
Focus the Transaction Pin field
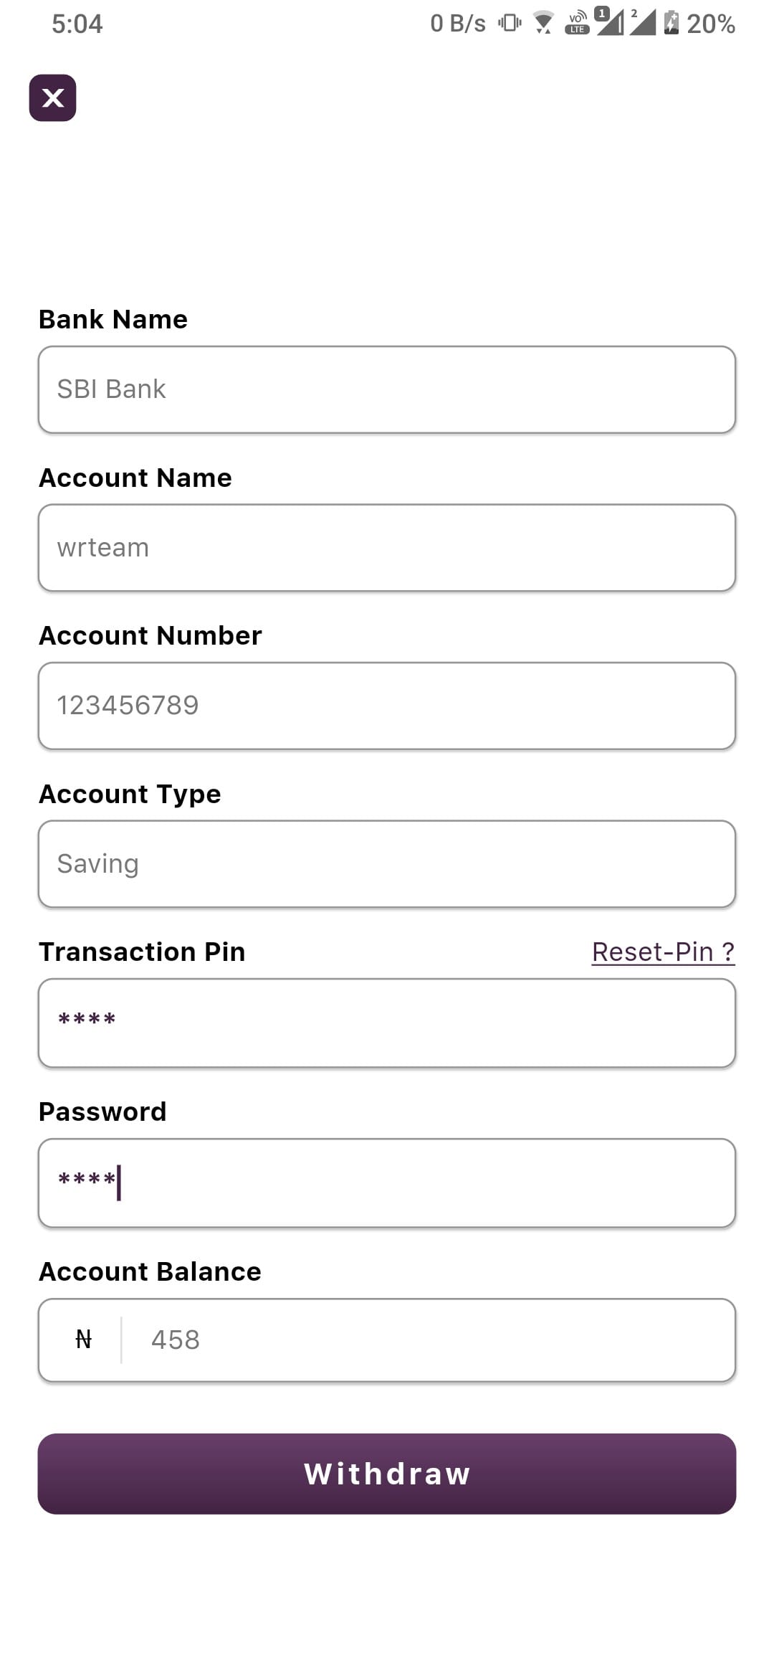coord(387,1023)
